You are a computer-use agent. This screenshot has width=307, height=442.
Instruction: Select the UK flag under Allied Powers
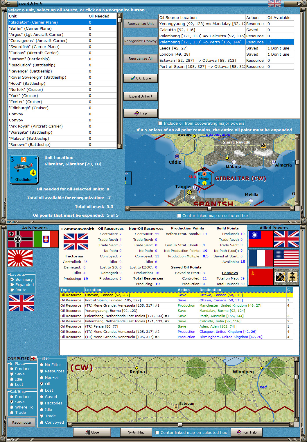pos(286,239)
